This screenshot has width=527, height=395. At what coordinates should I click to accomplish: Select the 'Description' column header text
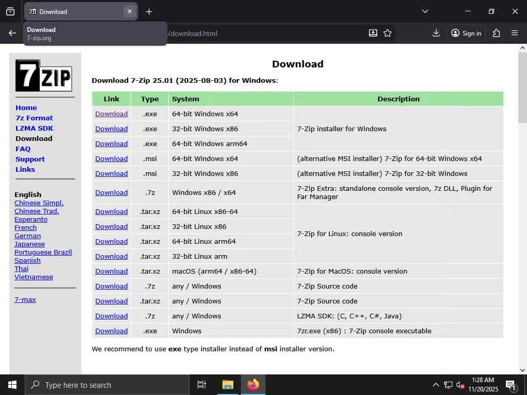point(399,99)
